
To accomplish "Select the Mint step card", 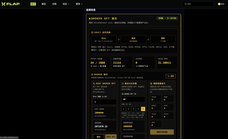I will (x=104, y=39).
